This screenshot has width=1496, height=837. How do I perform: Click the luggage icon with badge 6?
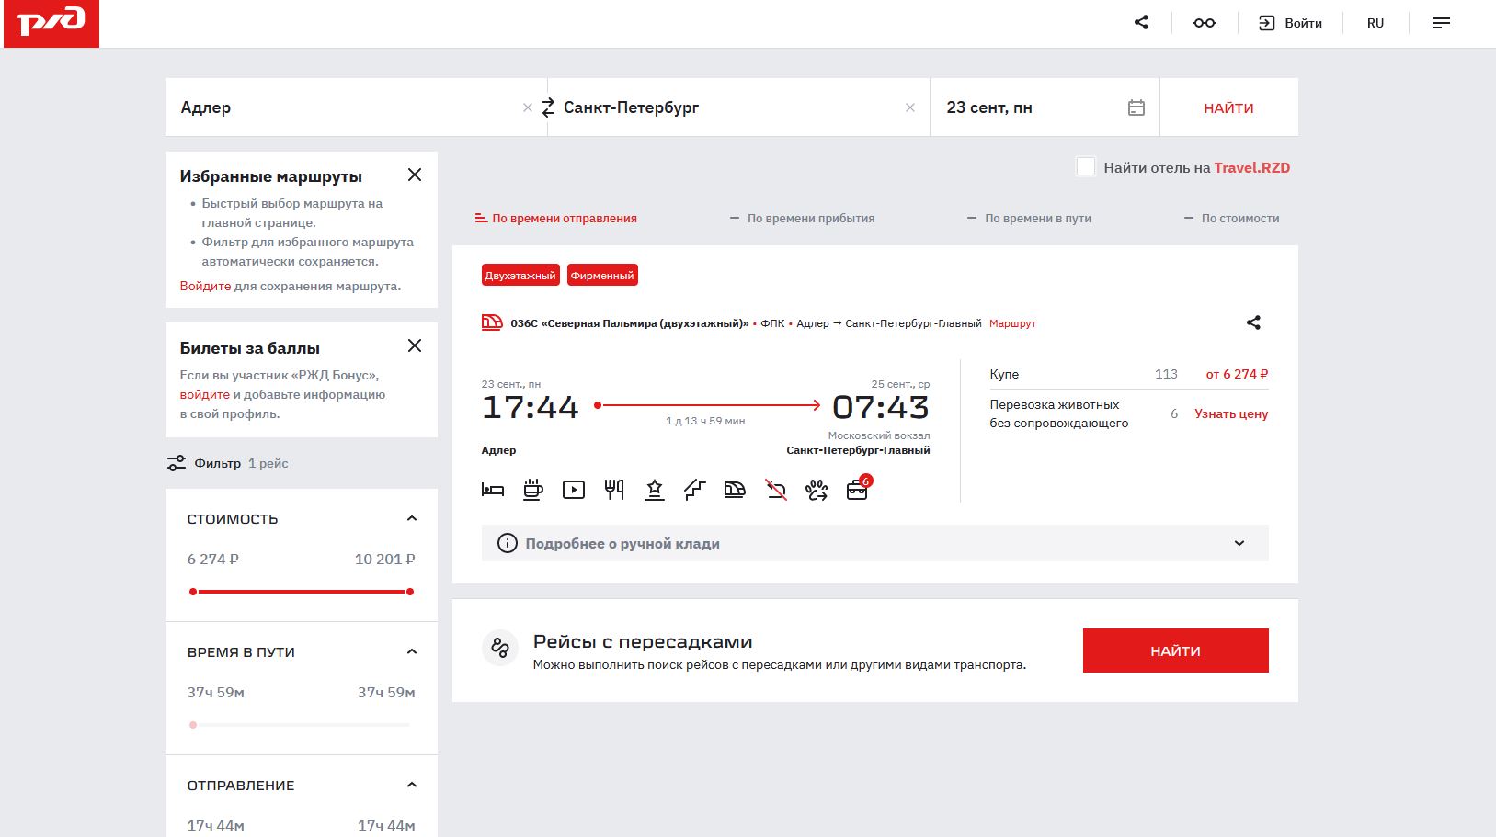[x=857, y=490]
